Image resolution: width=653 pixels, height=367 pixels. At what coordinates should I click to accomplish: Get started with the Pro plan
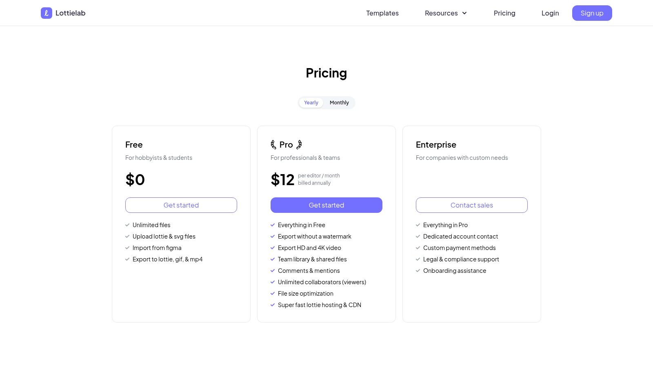[x=326, y=205]
